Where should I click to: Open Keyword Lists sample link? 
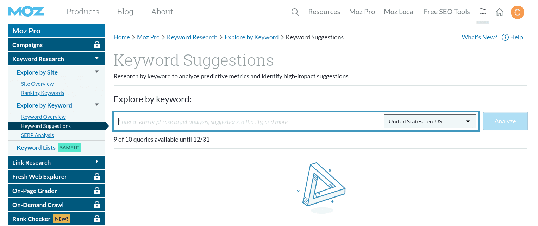[36, 148]
